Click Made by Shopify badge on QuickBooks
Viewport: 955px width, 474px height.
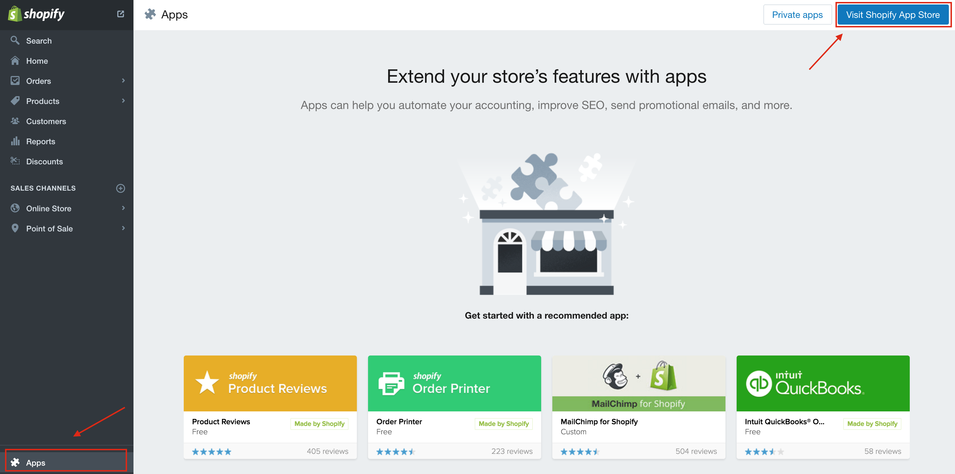coord(872,423)
